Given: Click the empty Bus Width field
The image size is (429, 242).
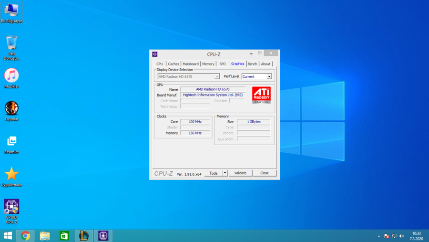Looking at the screenshot, I should click(x=254, y=139).
